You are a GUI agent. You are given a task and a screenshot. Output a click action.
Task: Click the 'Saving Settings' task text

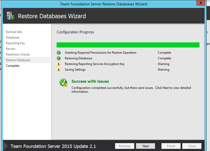(75, 70)
